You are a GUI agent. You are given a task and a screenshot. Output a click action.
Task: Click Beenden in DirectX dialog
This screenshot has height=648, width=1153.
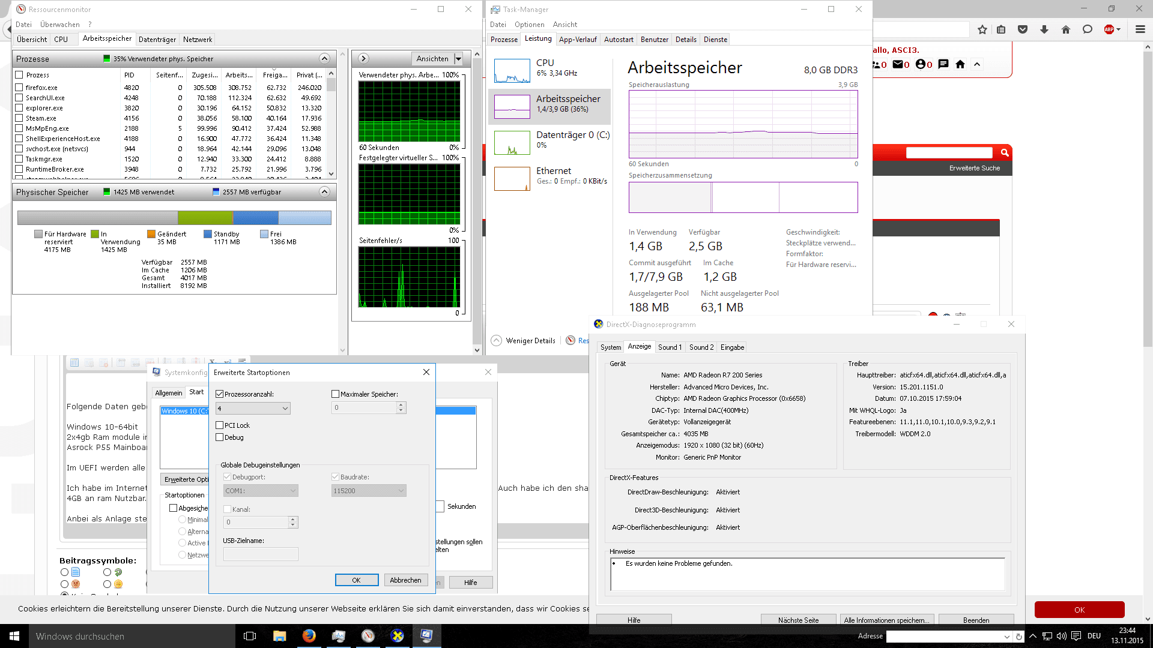tap(976, 620)
